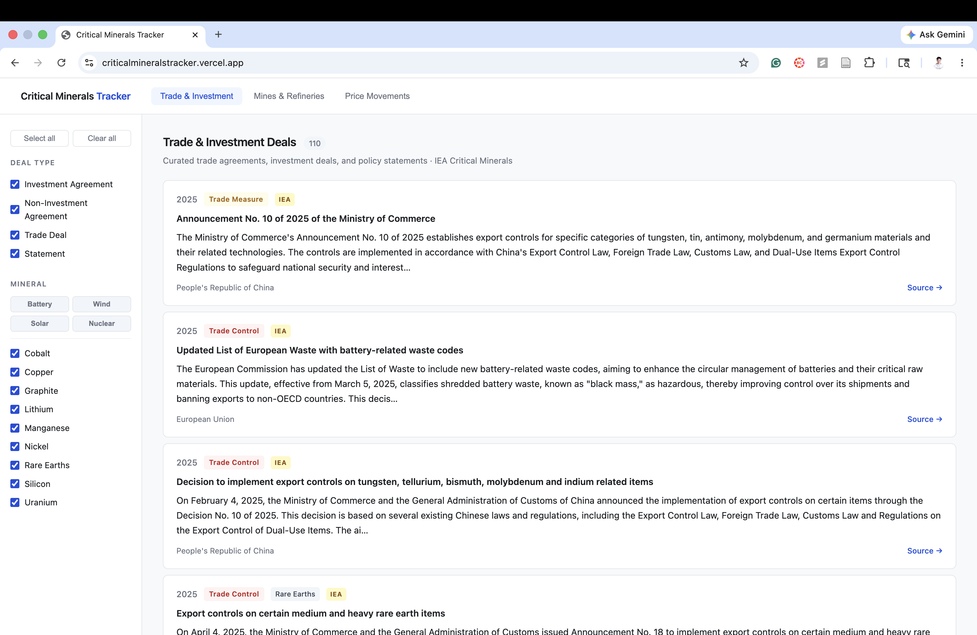This screenshot has height=635, width=977.
Task: Disable the Uranium checkbox
Action: 15,502
